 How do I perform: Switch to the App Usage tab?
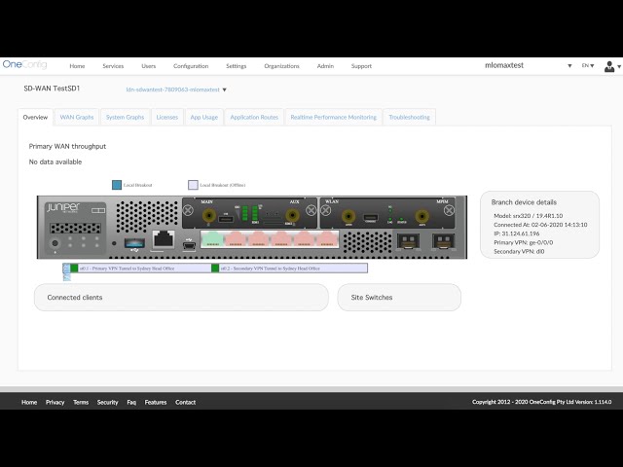(203, 117)
